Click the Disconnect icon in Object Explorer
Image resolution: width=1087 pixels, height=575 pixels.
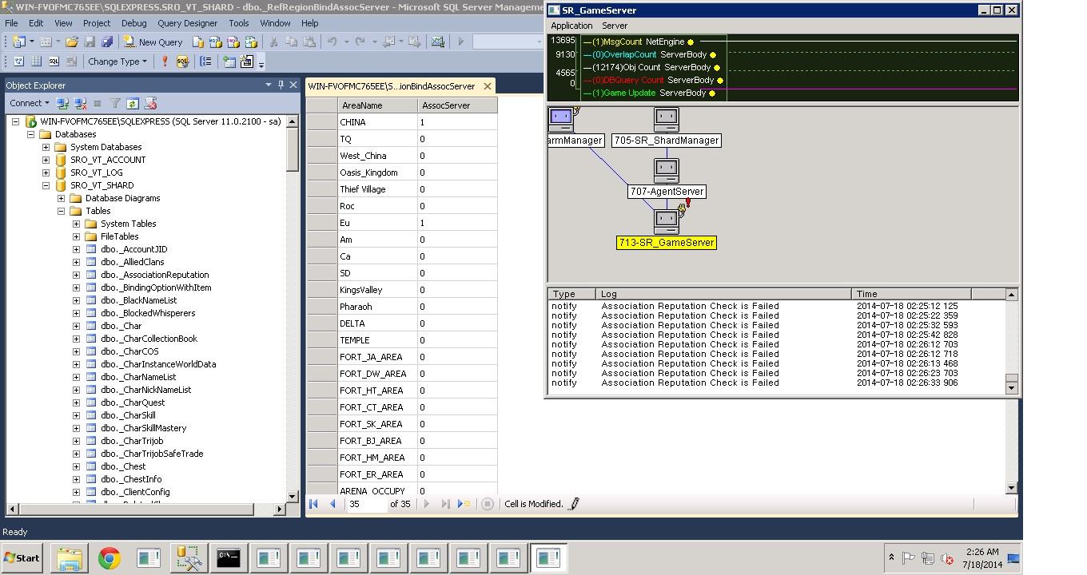tap(81, 103)
